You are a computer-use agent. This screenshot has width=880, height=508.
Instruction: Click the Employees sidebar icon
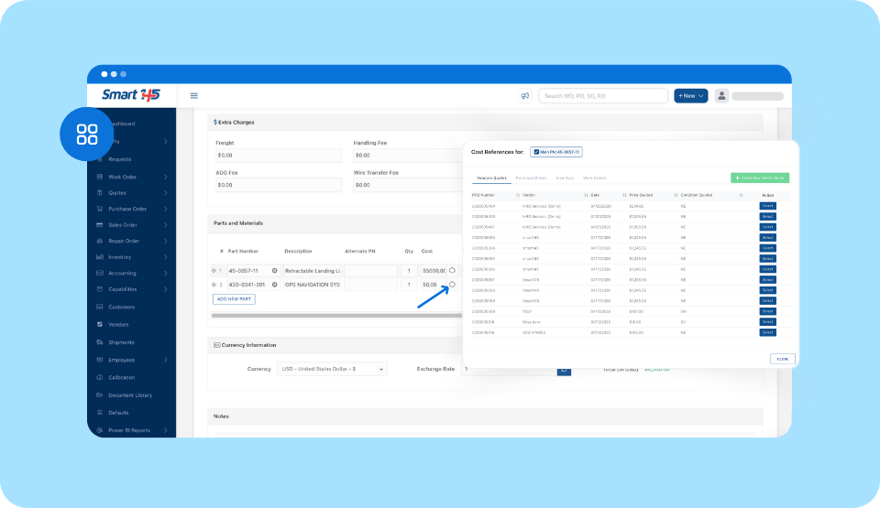100,360
